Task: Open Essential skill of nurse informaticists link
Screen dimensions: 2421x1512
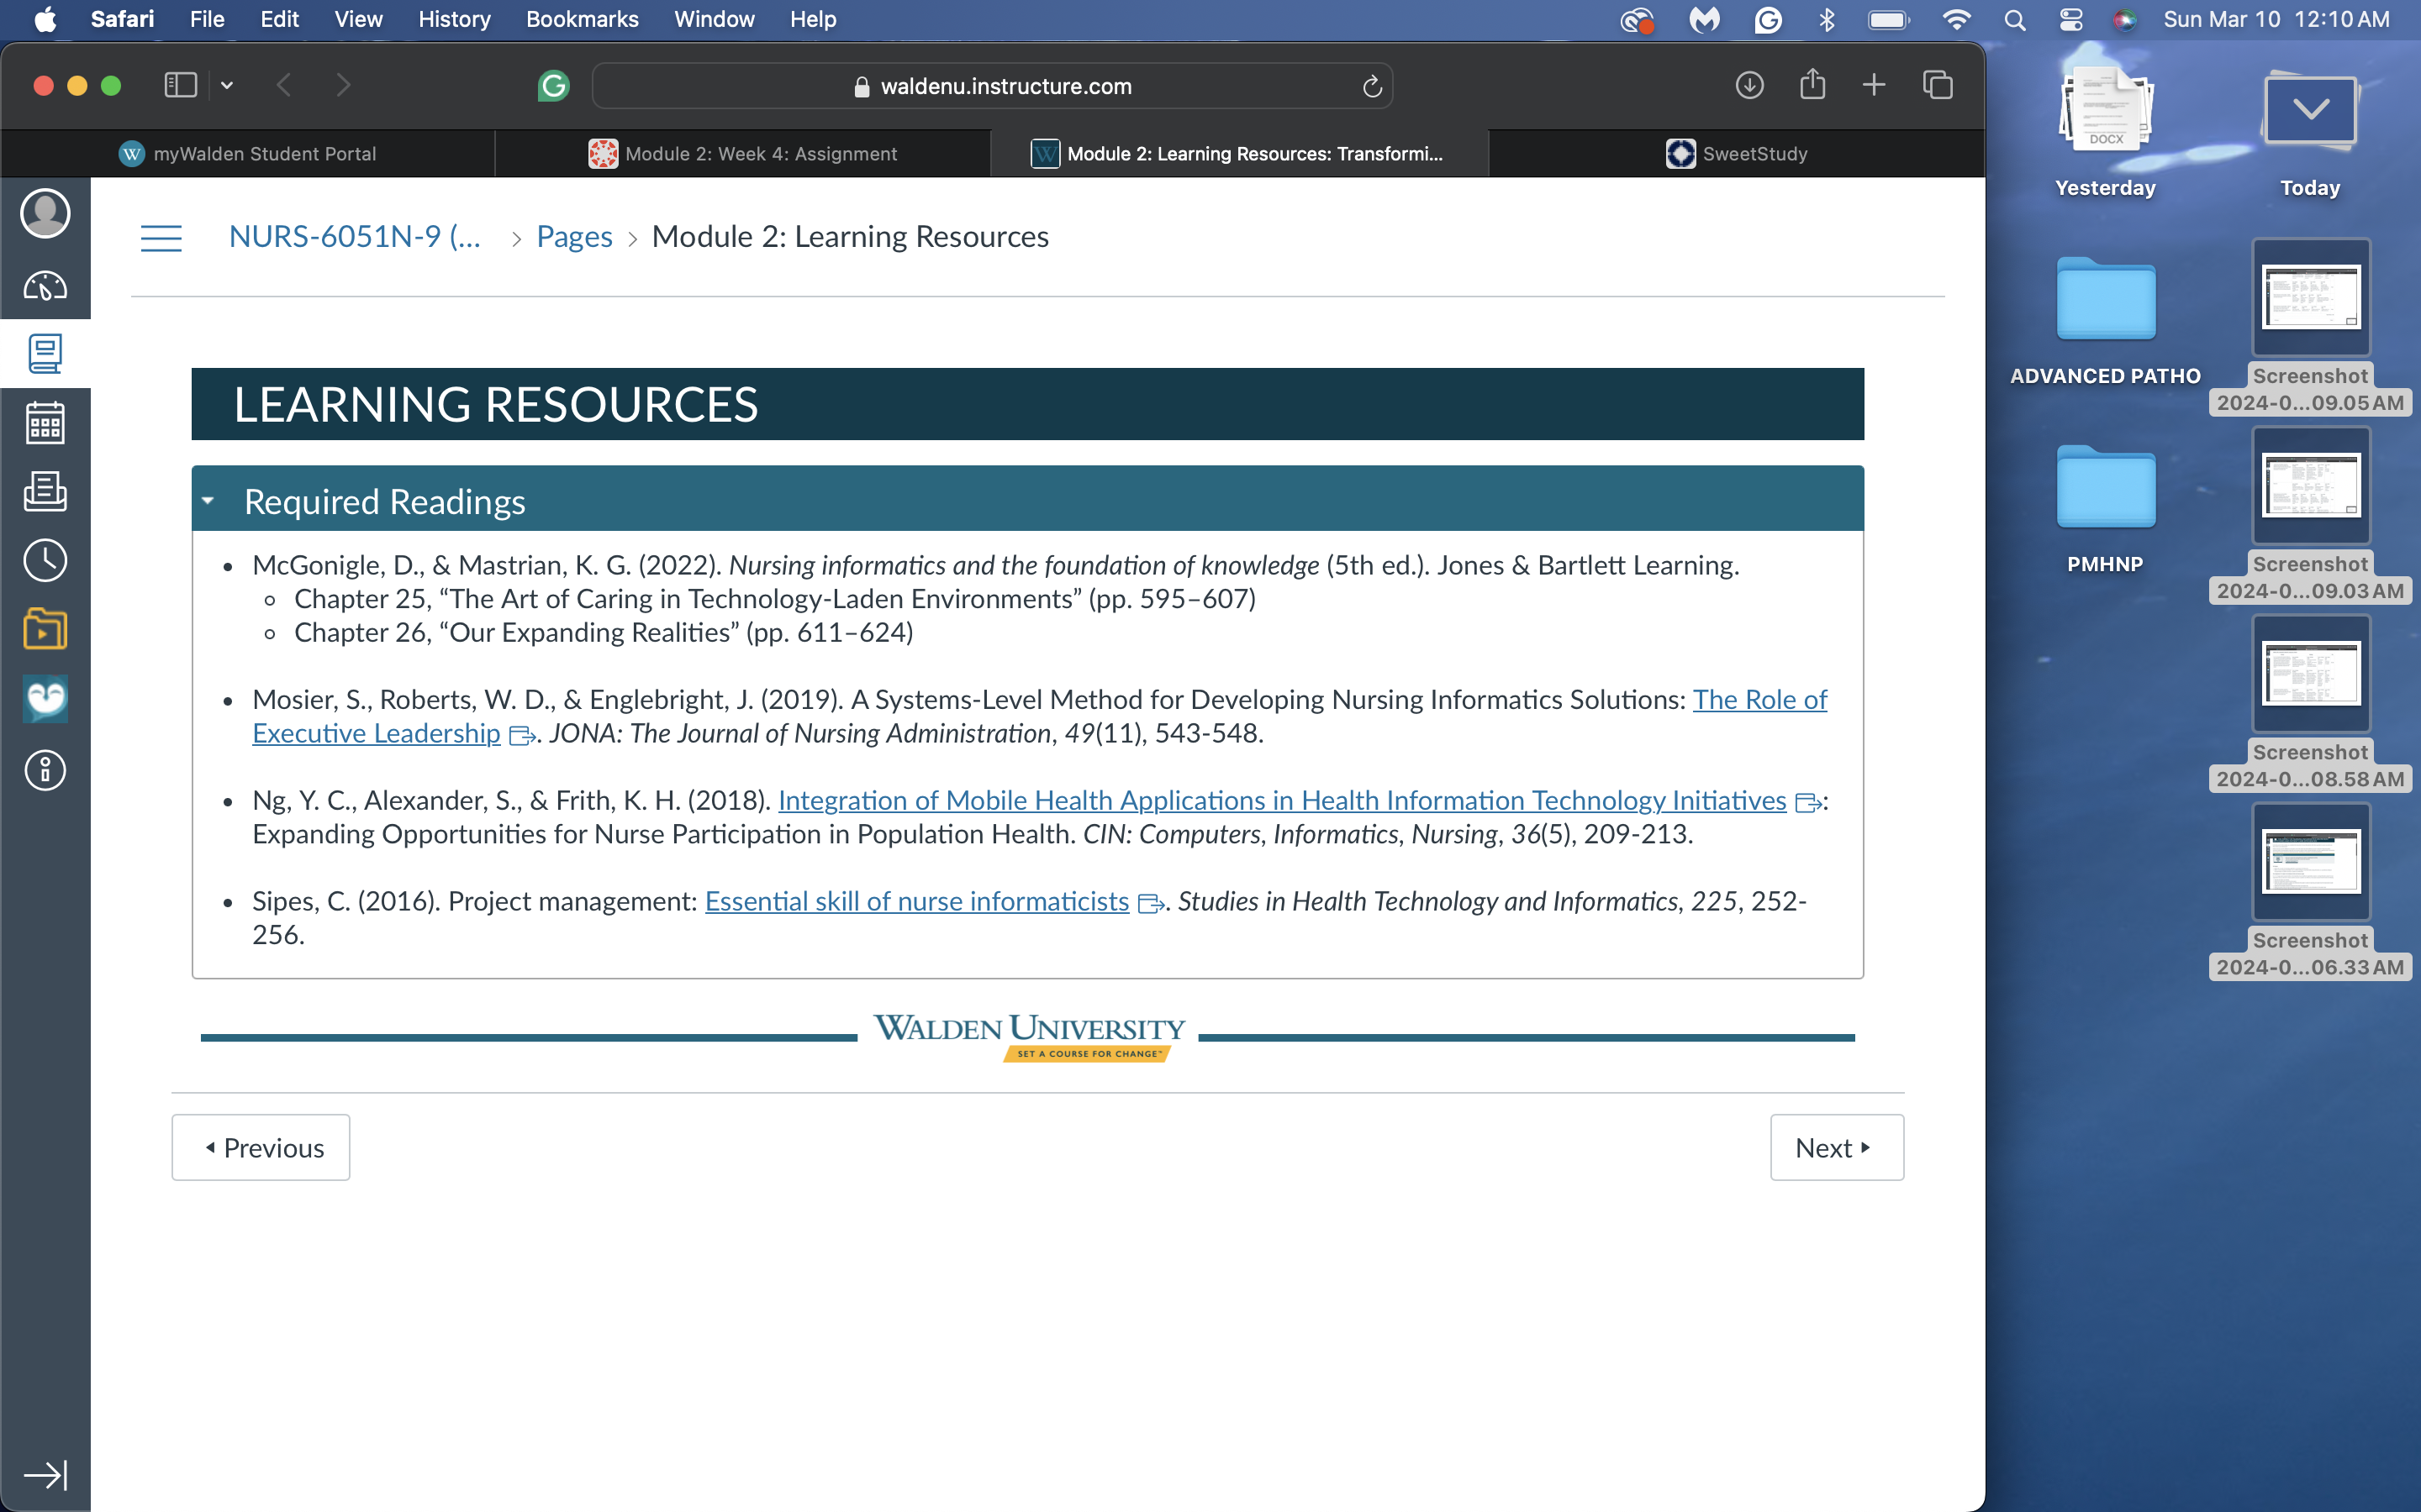Action: pos(916,901)
